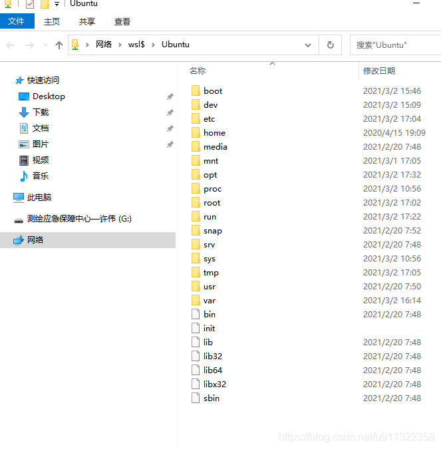Screen dimensions: 441x449
Task: Select wsl$ in the address breadcrumb
Action: [136, 45]
